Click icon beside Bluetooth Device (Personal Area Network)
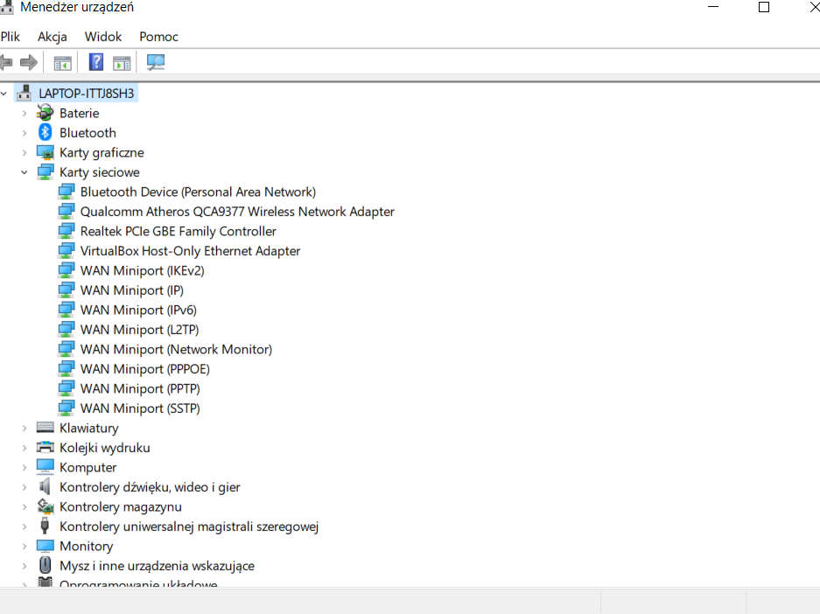Screen dimensions: 820x614 (x=66, y=192)
